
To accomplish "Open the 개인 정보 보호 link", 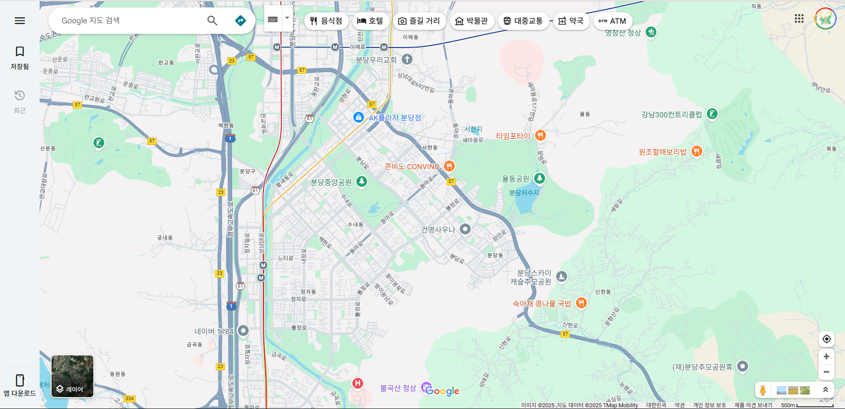I will [709, 405].
